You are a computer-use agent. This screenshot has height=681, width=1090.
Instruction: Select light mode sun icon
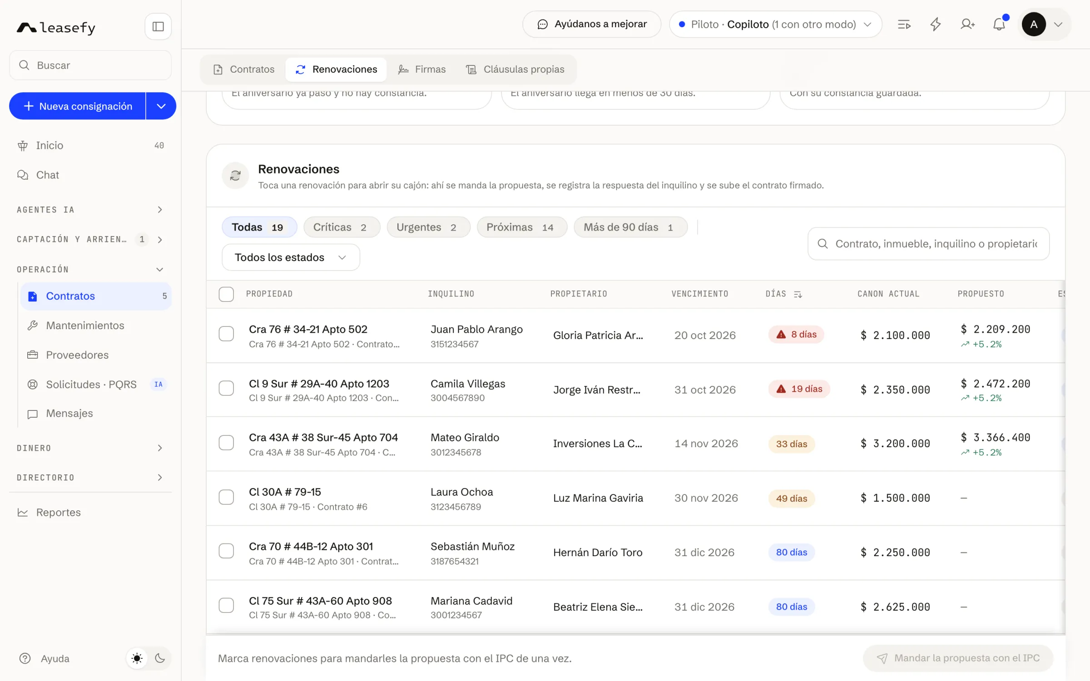coord(137,658)
